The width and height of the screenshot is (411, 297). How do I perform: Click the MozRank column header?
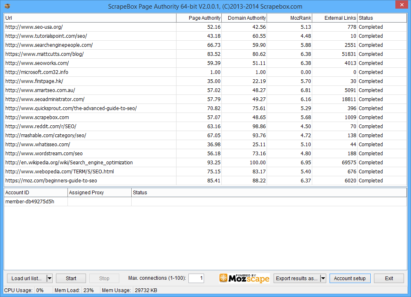pos(290,18)
